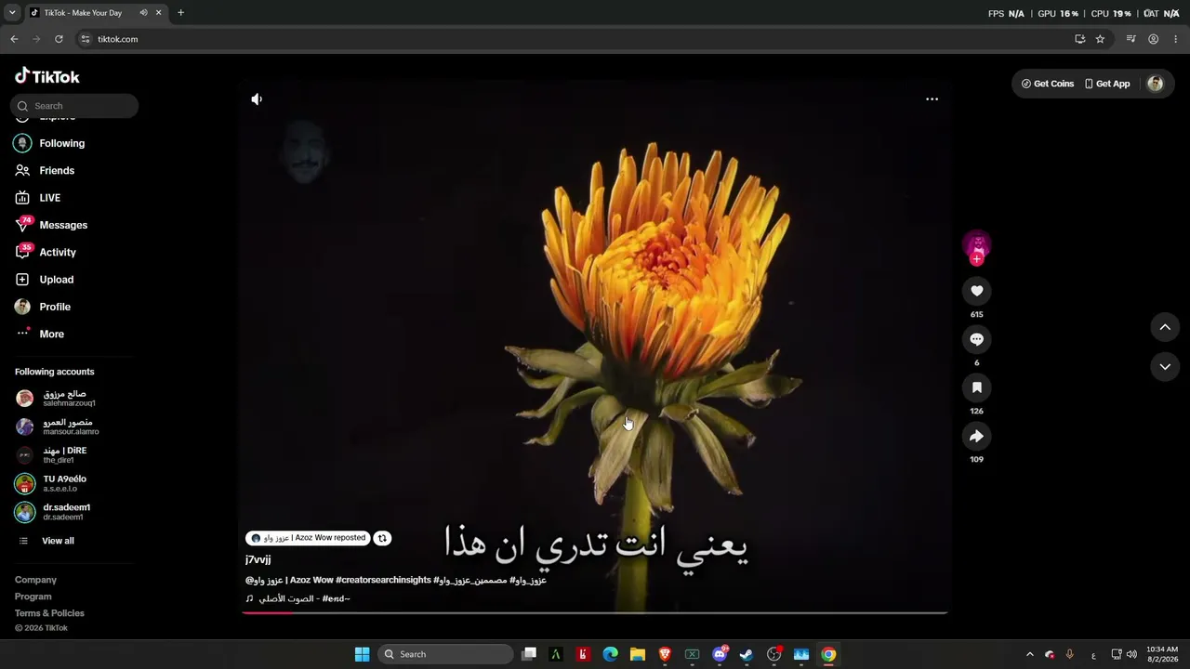This screenshot has height=669, width=1190.
Task: Click the Windows taskbar search box
Action: tap(446, 654)
